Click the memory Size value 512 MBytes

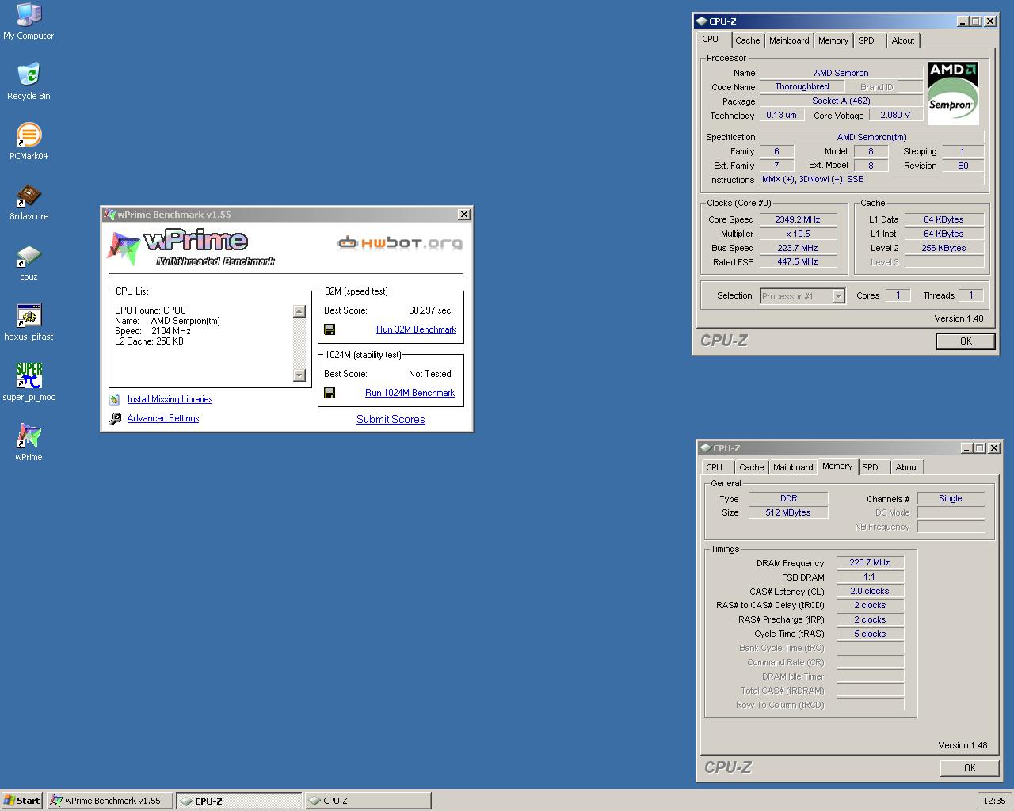[788, 512]
